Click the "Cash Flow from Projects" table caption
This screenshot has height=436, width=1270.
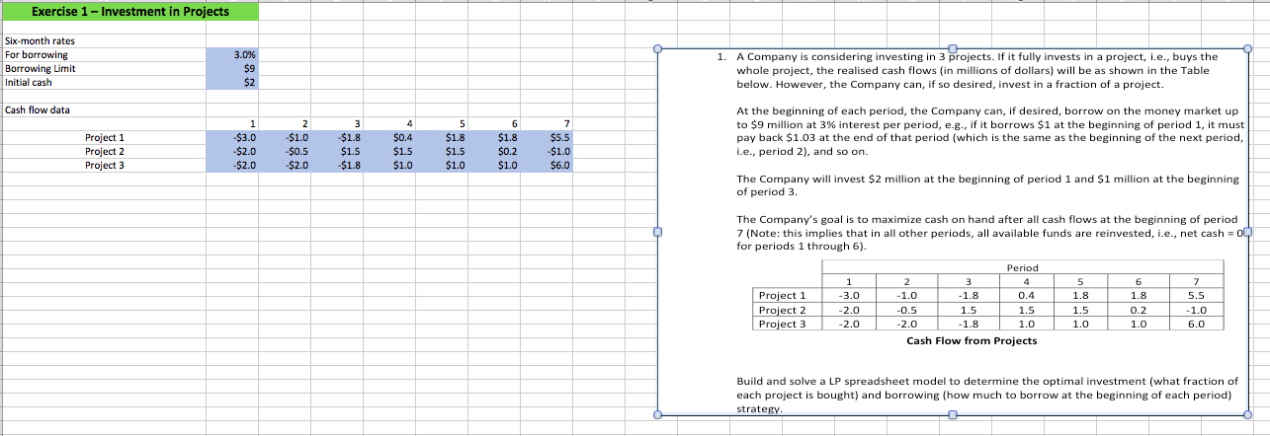tap(972, 341)
